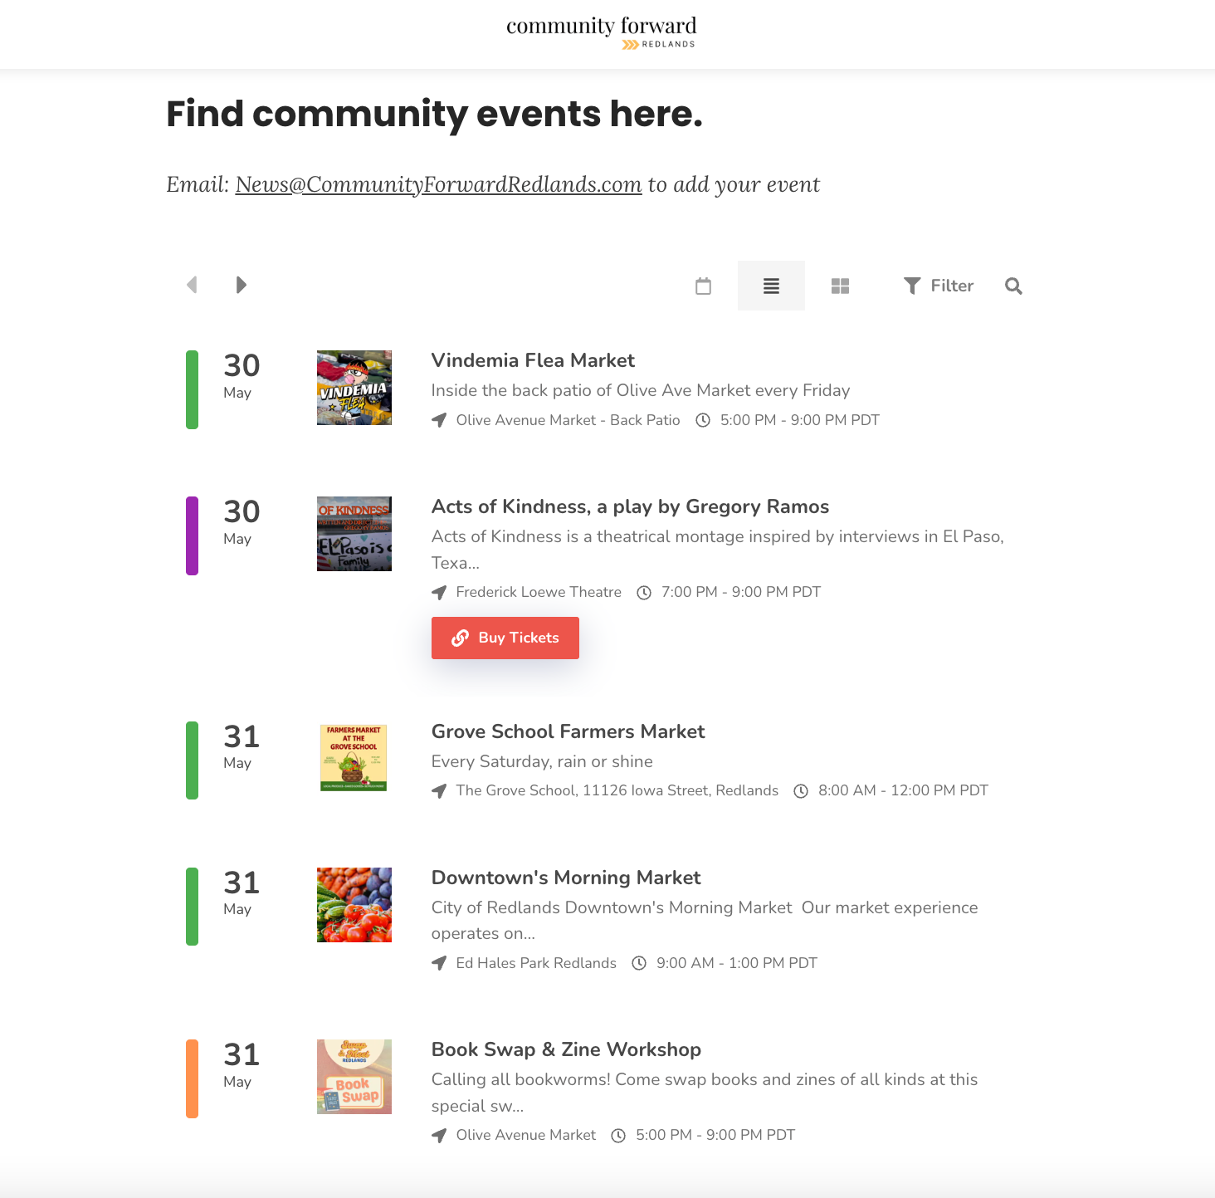Click 30 May date of Vindemia Flea Market
1215x1198 pixels.
(x=242, y=375)
